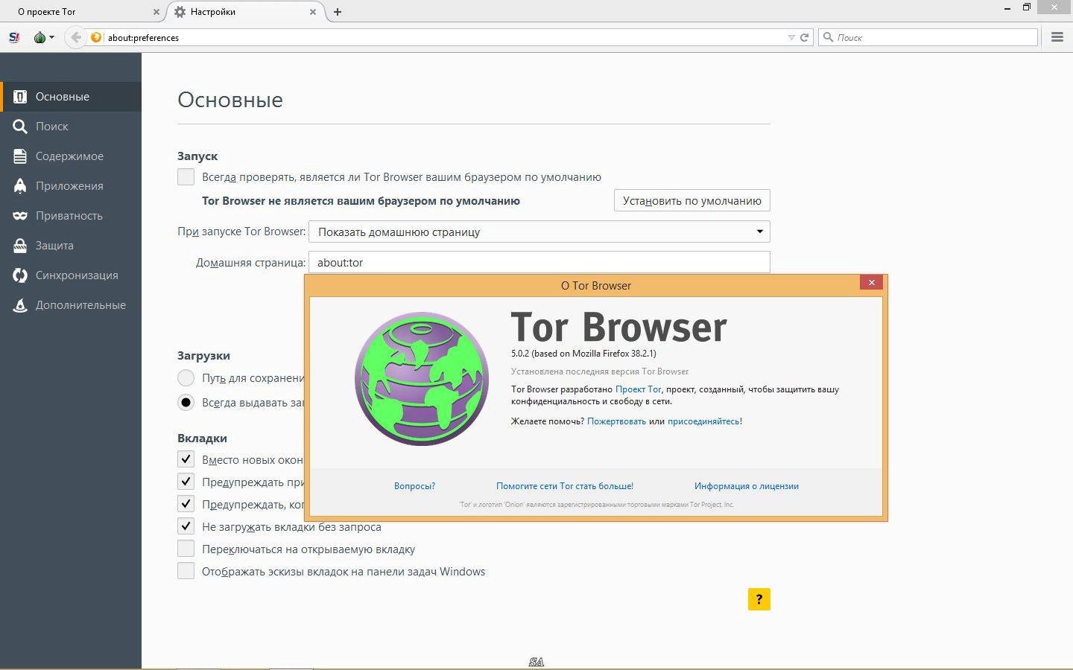Click Установить по умолчанию button
The width and height of the screenshot is (1073, 670).
[692, 200]
